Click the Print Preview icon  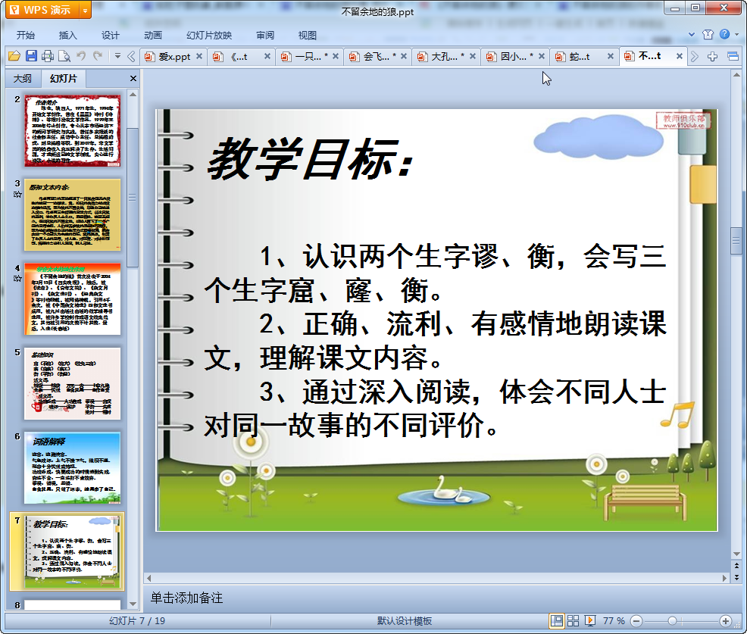(64, 56)
